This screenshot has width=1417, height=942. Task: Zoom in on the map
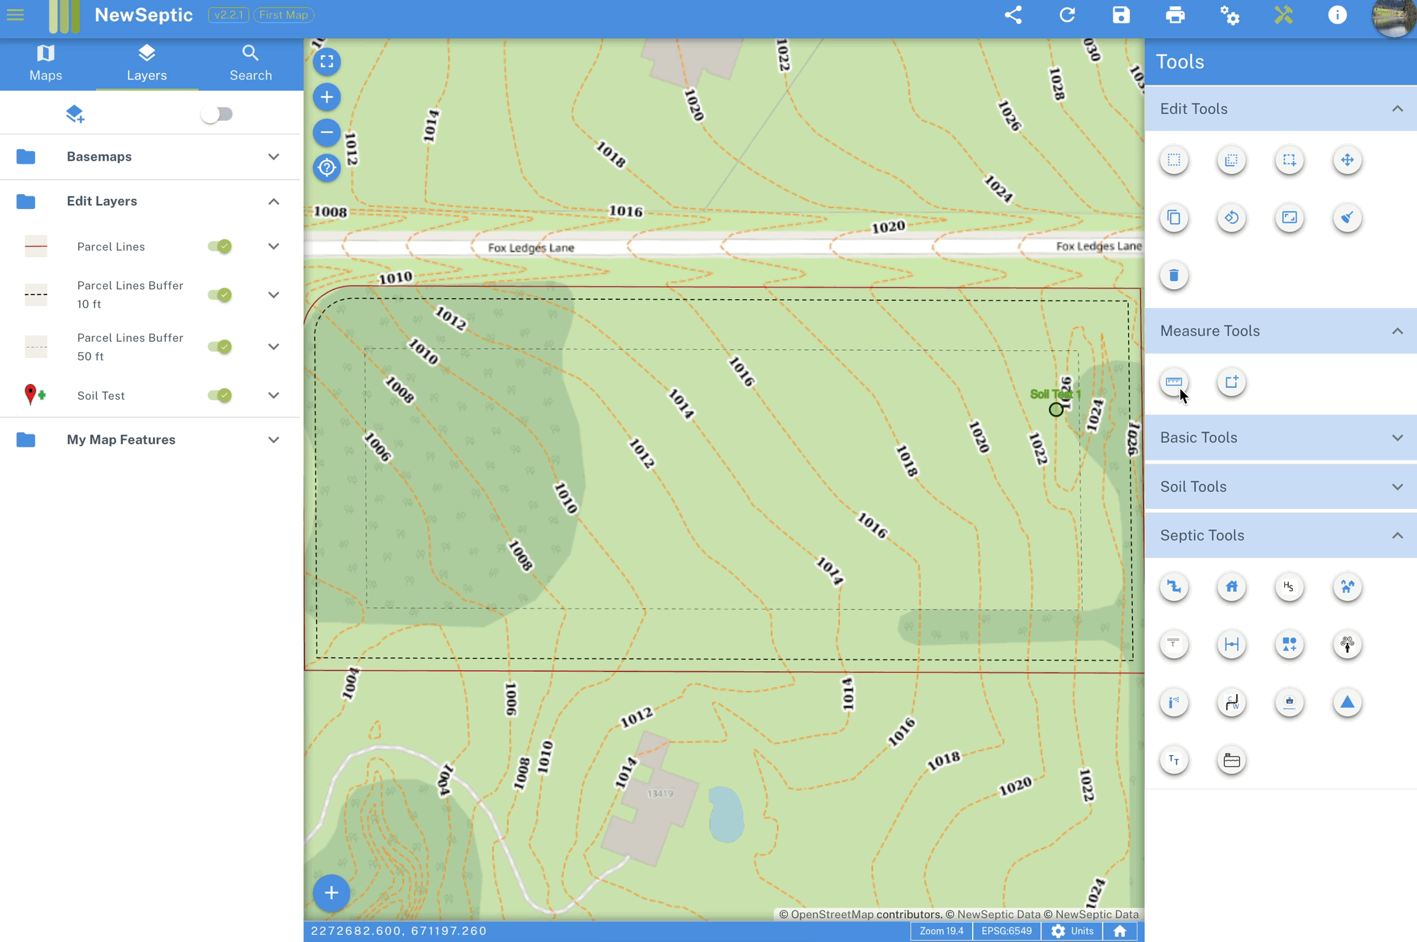[x=327, y=97]
